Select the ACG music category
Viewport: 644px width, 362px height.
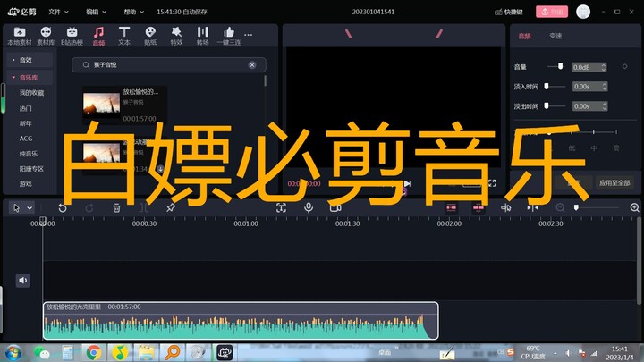(x=25, y=139)
